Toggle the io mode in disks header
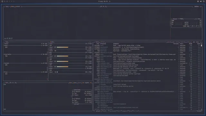Screen dimensions: 206x116 (x=90, y=42)
